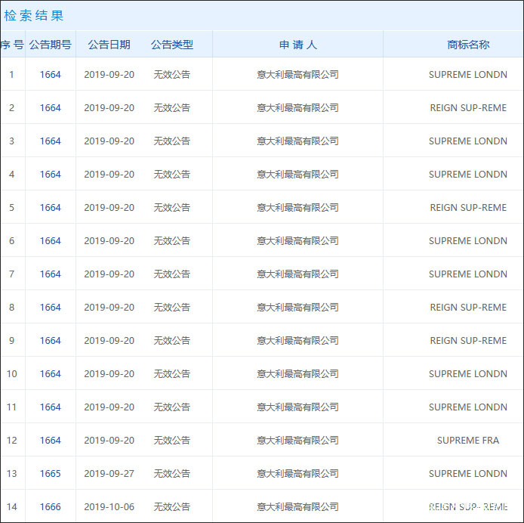This screenshot has width=524, height=523.
Task: Select applicant 意大利最高有限公司 in row 12
Action: [x=297, y=440]
